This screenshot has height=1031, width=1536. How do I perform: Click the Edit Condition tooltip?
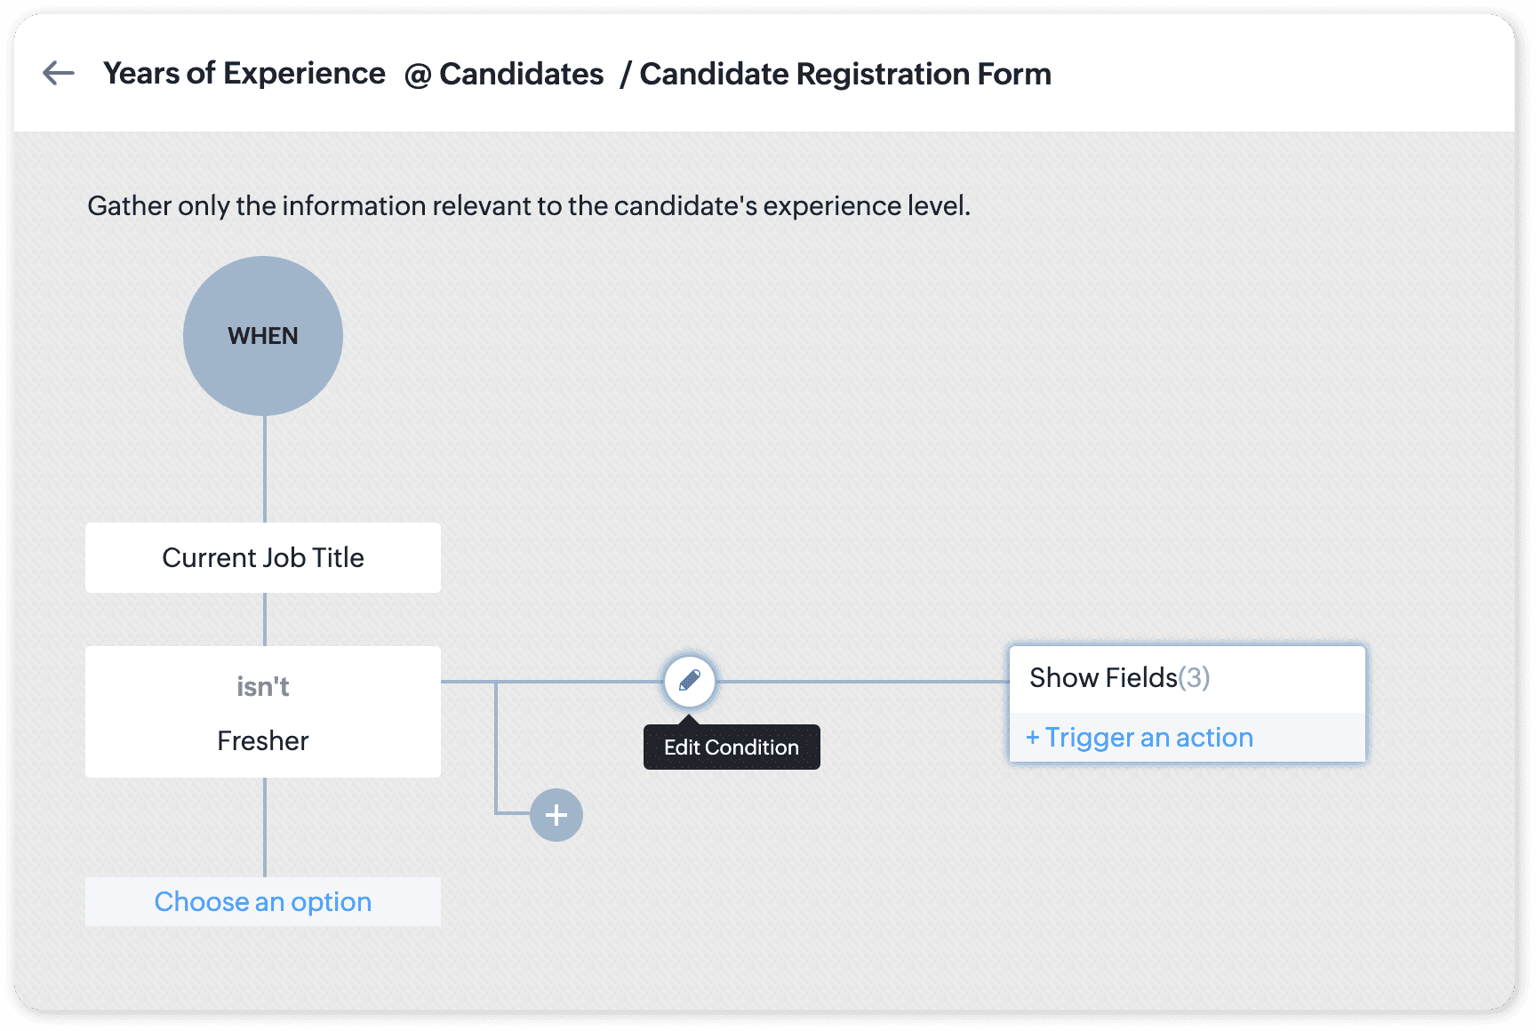[732, 747]
